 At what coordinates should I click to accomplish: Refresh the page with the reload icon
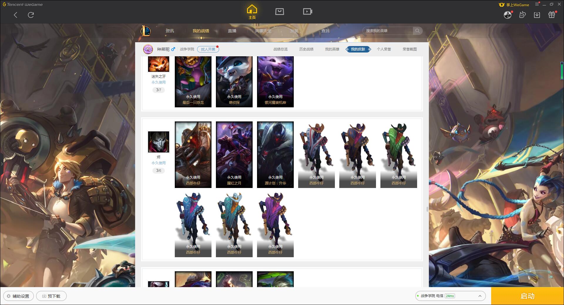31,15
